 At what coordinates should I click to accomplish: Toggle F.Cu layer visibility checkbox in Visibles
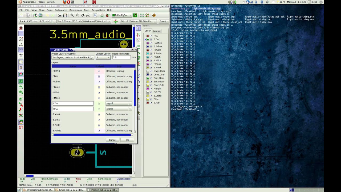coord(151,36)
